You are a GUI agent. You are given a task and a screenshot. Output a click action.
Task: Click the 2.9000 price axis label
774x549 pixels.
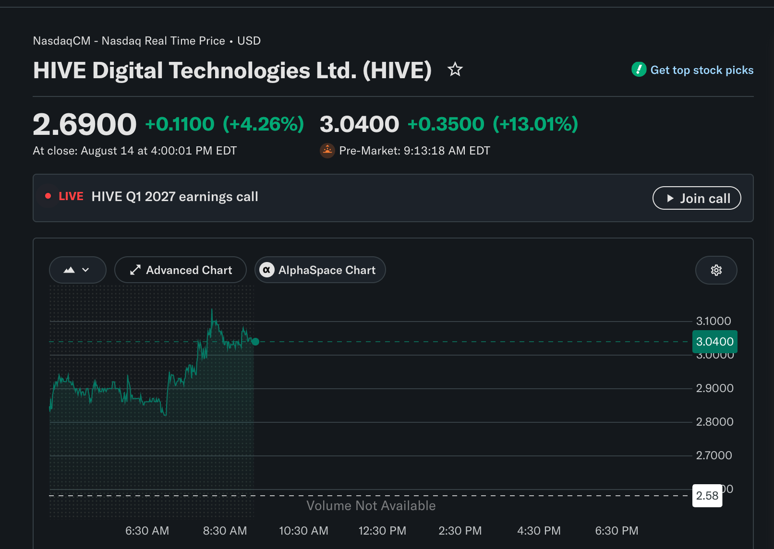715,388
